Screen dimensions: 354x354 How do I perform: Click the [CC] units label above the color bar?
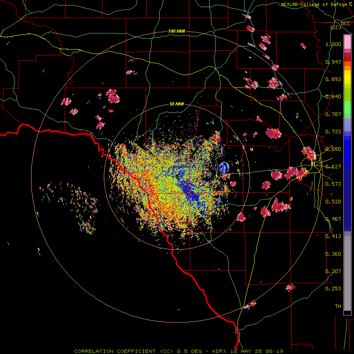point(336,27)
